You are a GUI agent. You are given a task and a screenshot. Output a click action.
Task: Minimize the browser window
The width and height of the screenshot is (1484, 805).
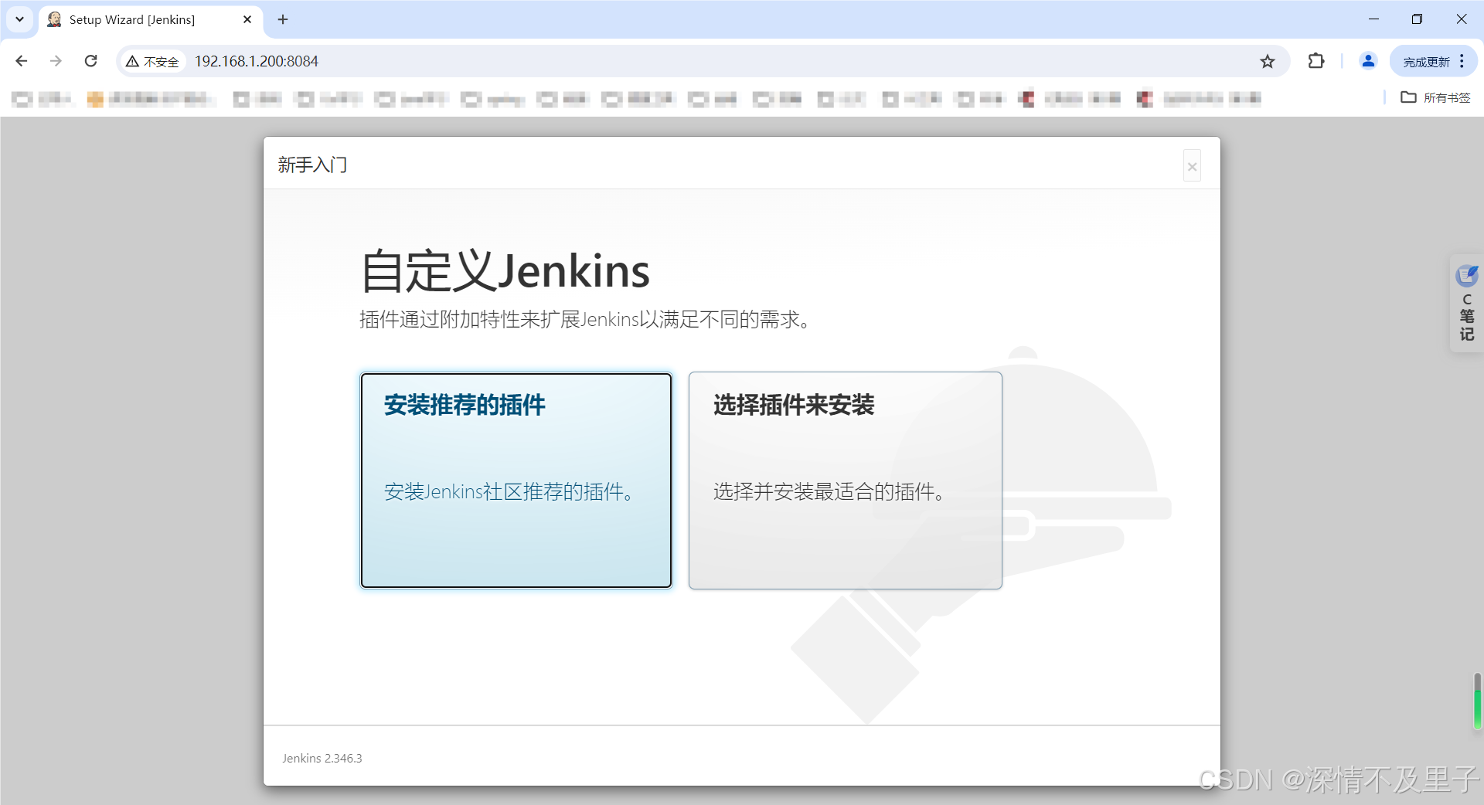click(x=1373, y=19)
